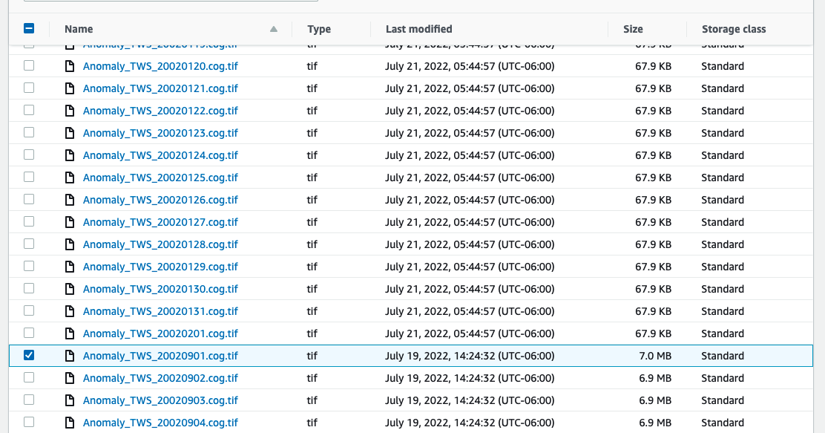825x433 pixels.
Task: Click the file icon beside Anomaly_TWS_20020201.cog.tif
Action: (x=69, y=333)
